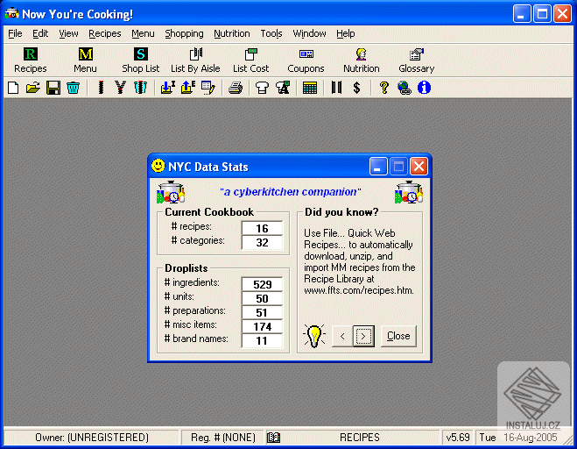This screenshot has height=449, width=577.
Task: Open the View menu
Action: pyautogui.click(x=68, y=33)
